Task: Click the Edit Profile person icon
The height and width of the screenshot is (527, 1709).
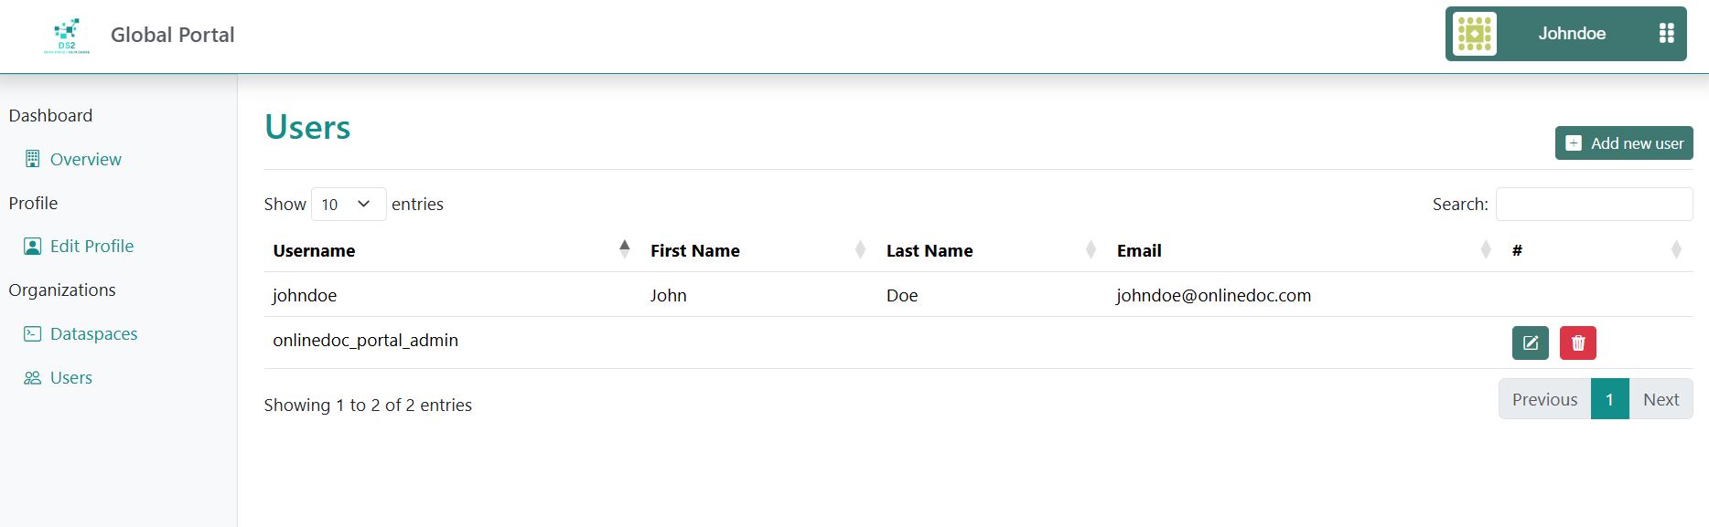Action: (32, 246)
